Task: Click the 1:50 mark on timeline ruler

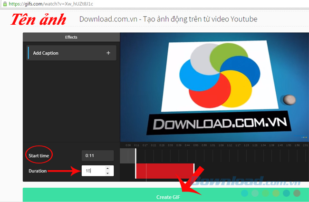Action: 289,145
